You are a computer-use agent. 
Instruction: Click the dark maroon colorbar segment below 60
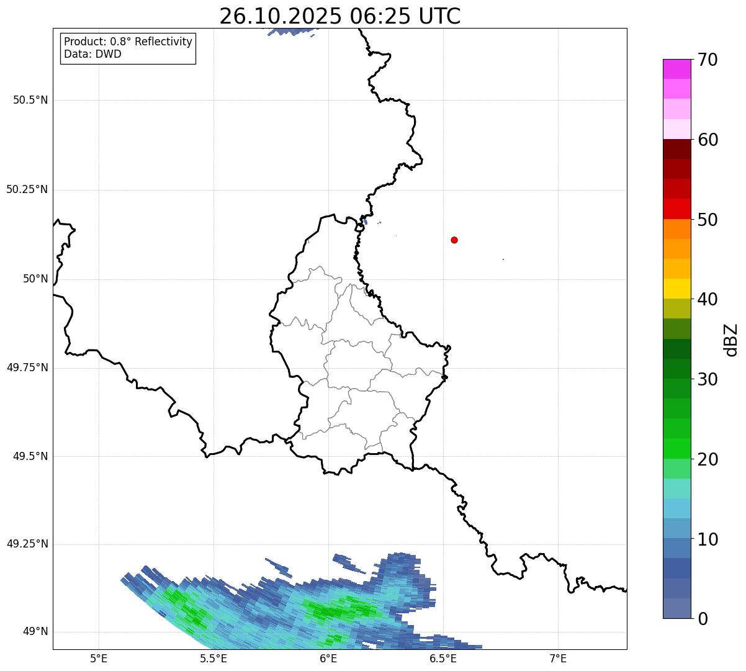click(677, 149)
